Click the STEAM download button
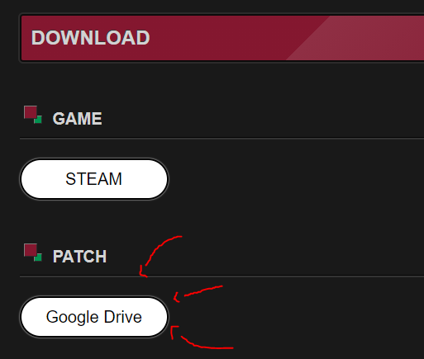This screenshot has width=424, height=359. 94,179
